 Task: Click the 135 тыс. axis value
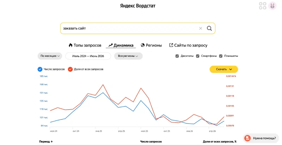[x=44, y=101]
